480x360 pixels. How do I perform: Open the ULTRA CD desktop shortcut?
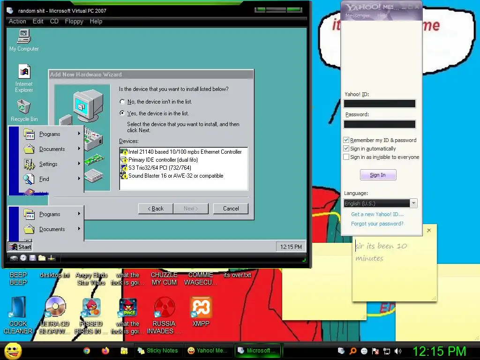point(55,315)
